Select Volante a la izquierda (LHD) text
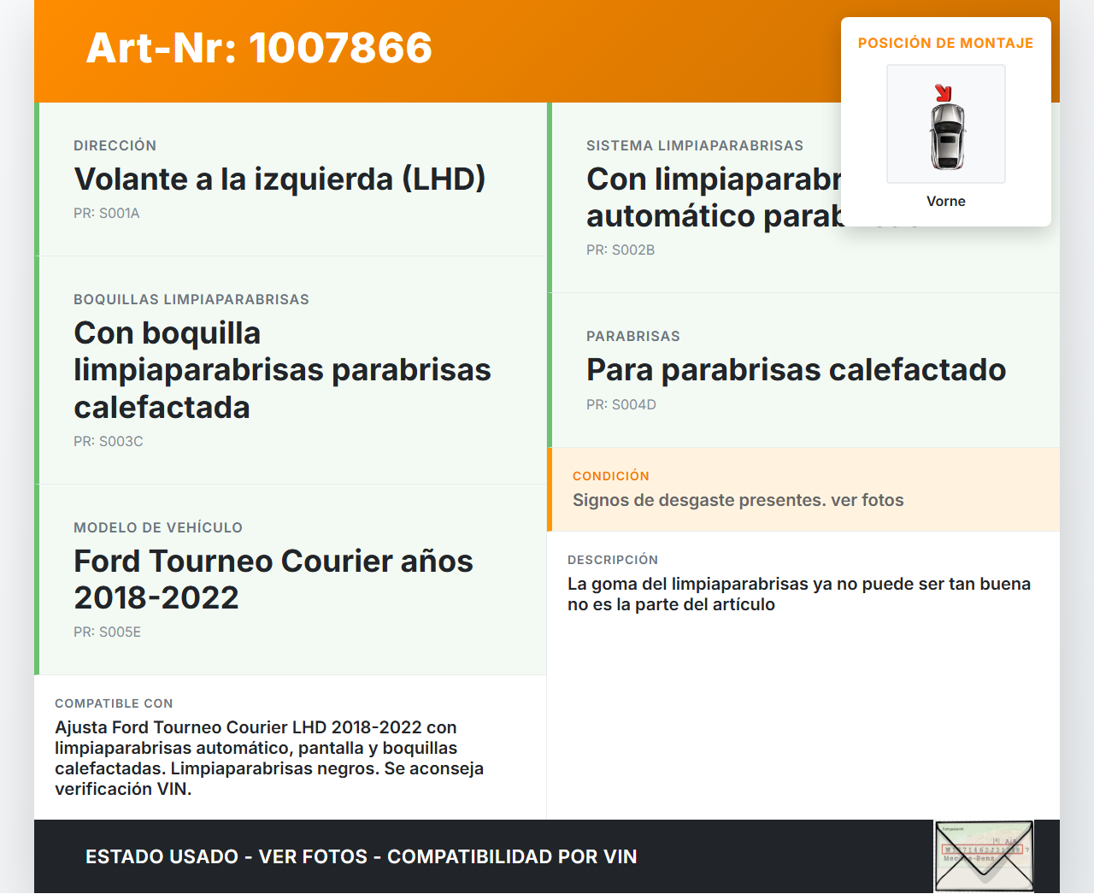Image resolution: width=1094 pixels, height=894 pixels. (279, 179)
